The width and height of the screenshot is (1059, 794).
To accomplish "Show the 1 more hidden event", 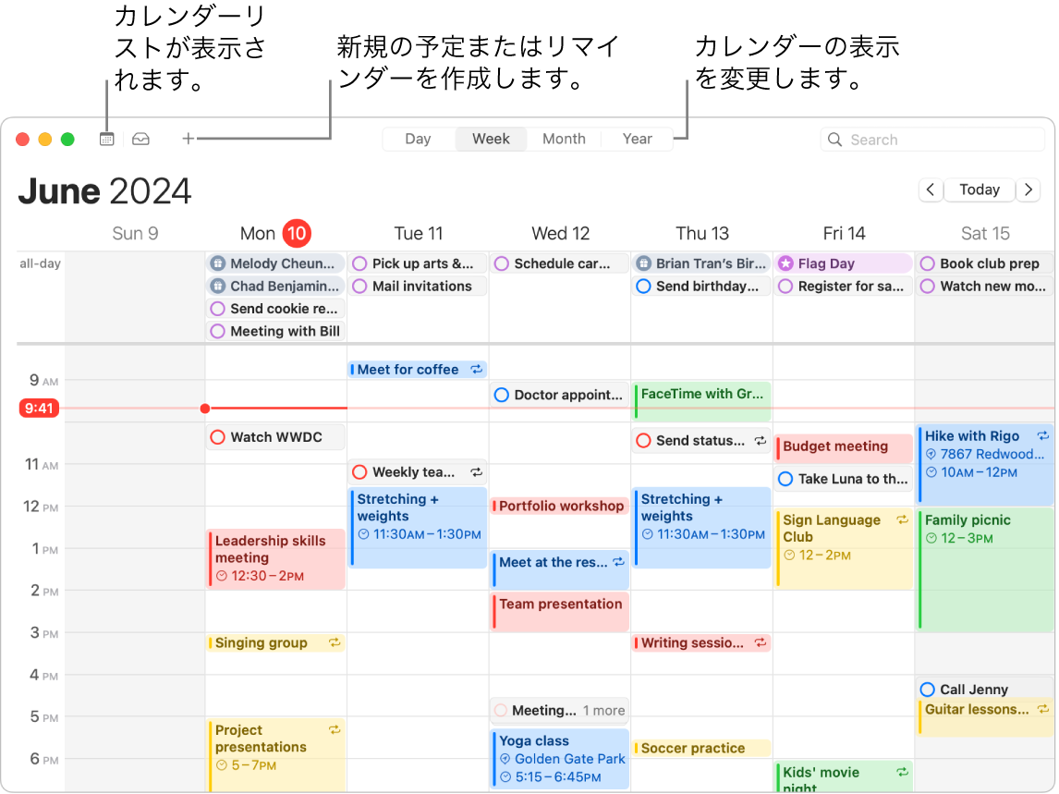I will click(x=603, y=710).
